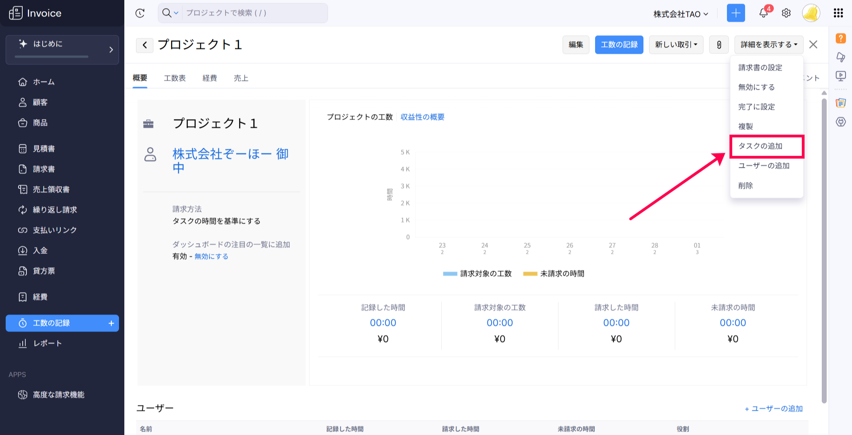Switch to the 工数表 tab
The width and height of the screenshot is (852, 435).
point(175,78)
